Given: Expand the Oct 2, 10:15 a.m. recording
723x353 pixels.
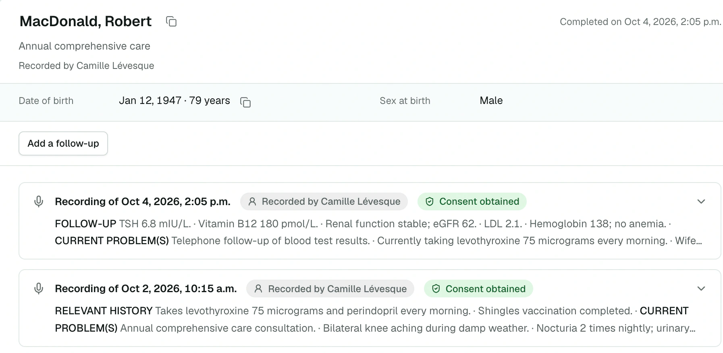Looking at the screenshot, I should tap(701, 289).
